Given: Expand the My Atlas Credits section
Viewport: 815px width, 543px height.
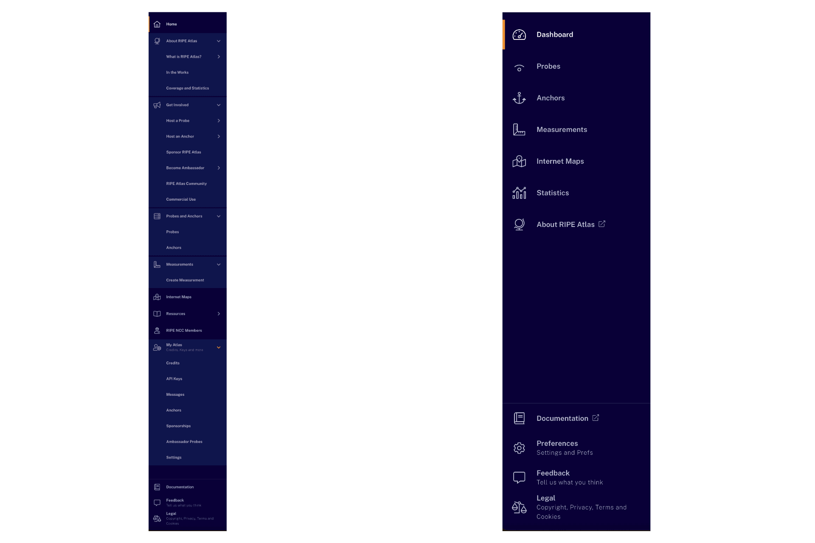Looking at the screenshot, I should (218, 347).
